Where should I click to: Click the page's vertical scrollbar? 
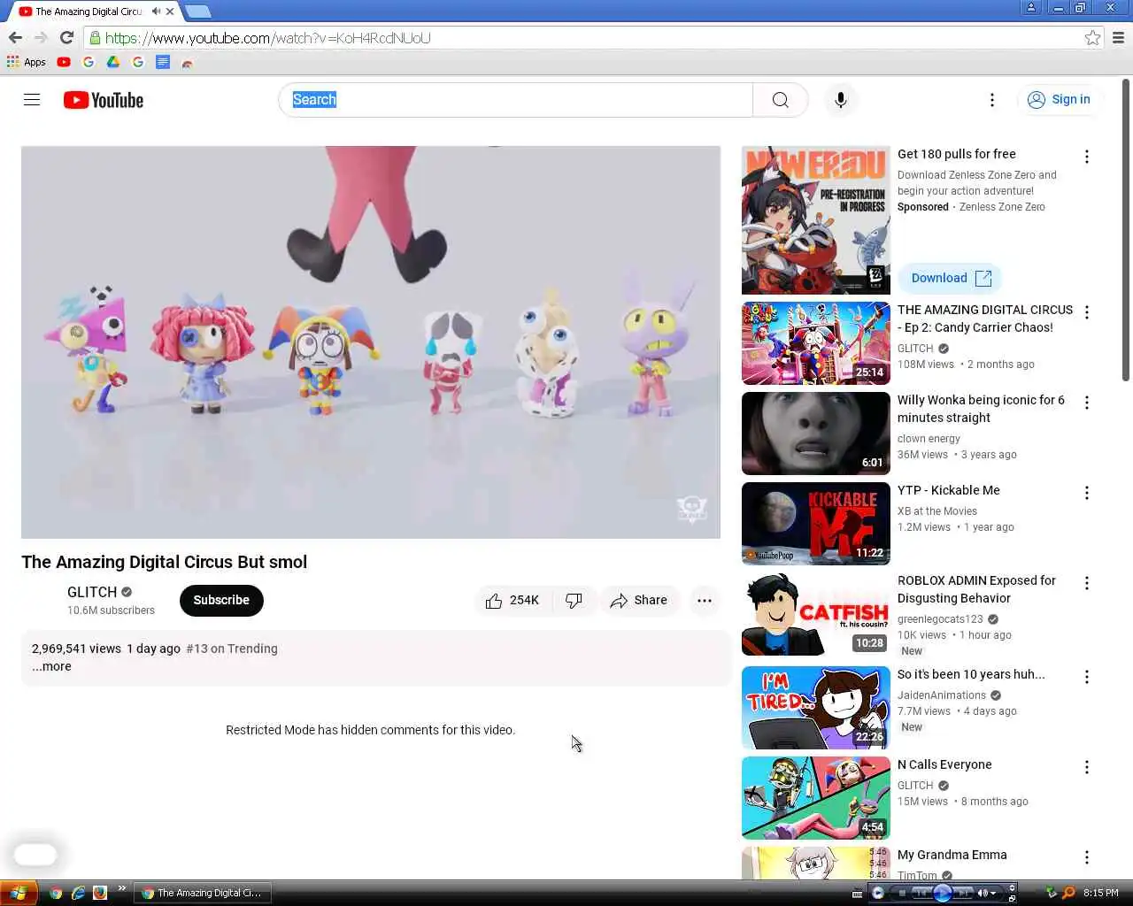click(x=1126, y=230)
